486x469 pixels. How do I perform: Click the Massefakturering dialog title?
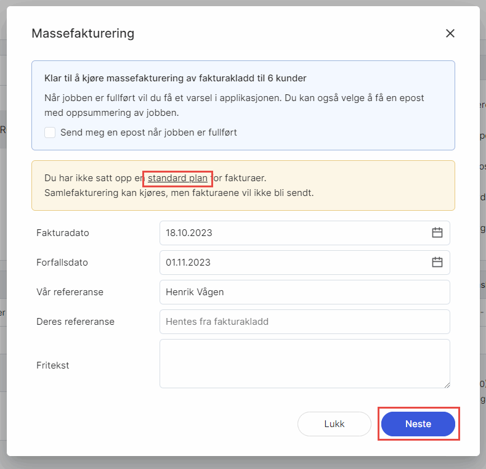83,33
